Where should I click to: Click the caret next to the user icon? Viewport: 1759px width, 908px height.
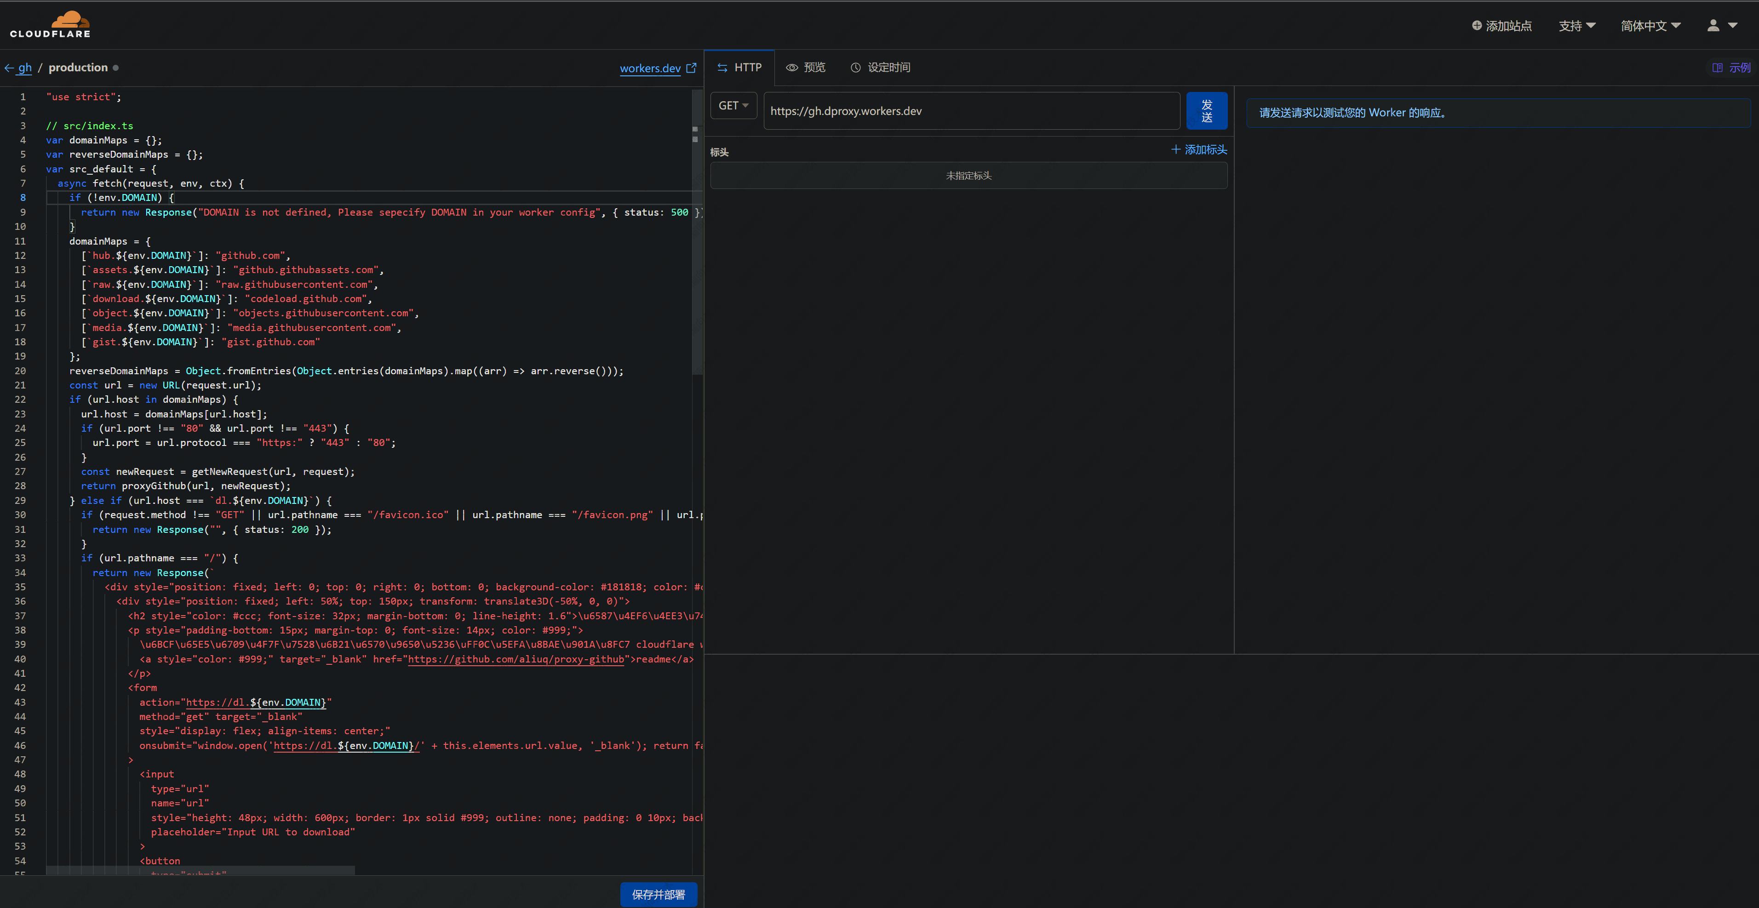coord(1732,25)
